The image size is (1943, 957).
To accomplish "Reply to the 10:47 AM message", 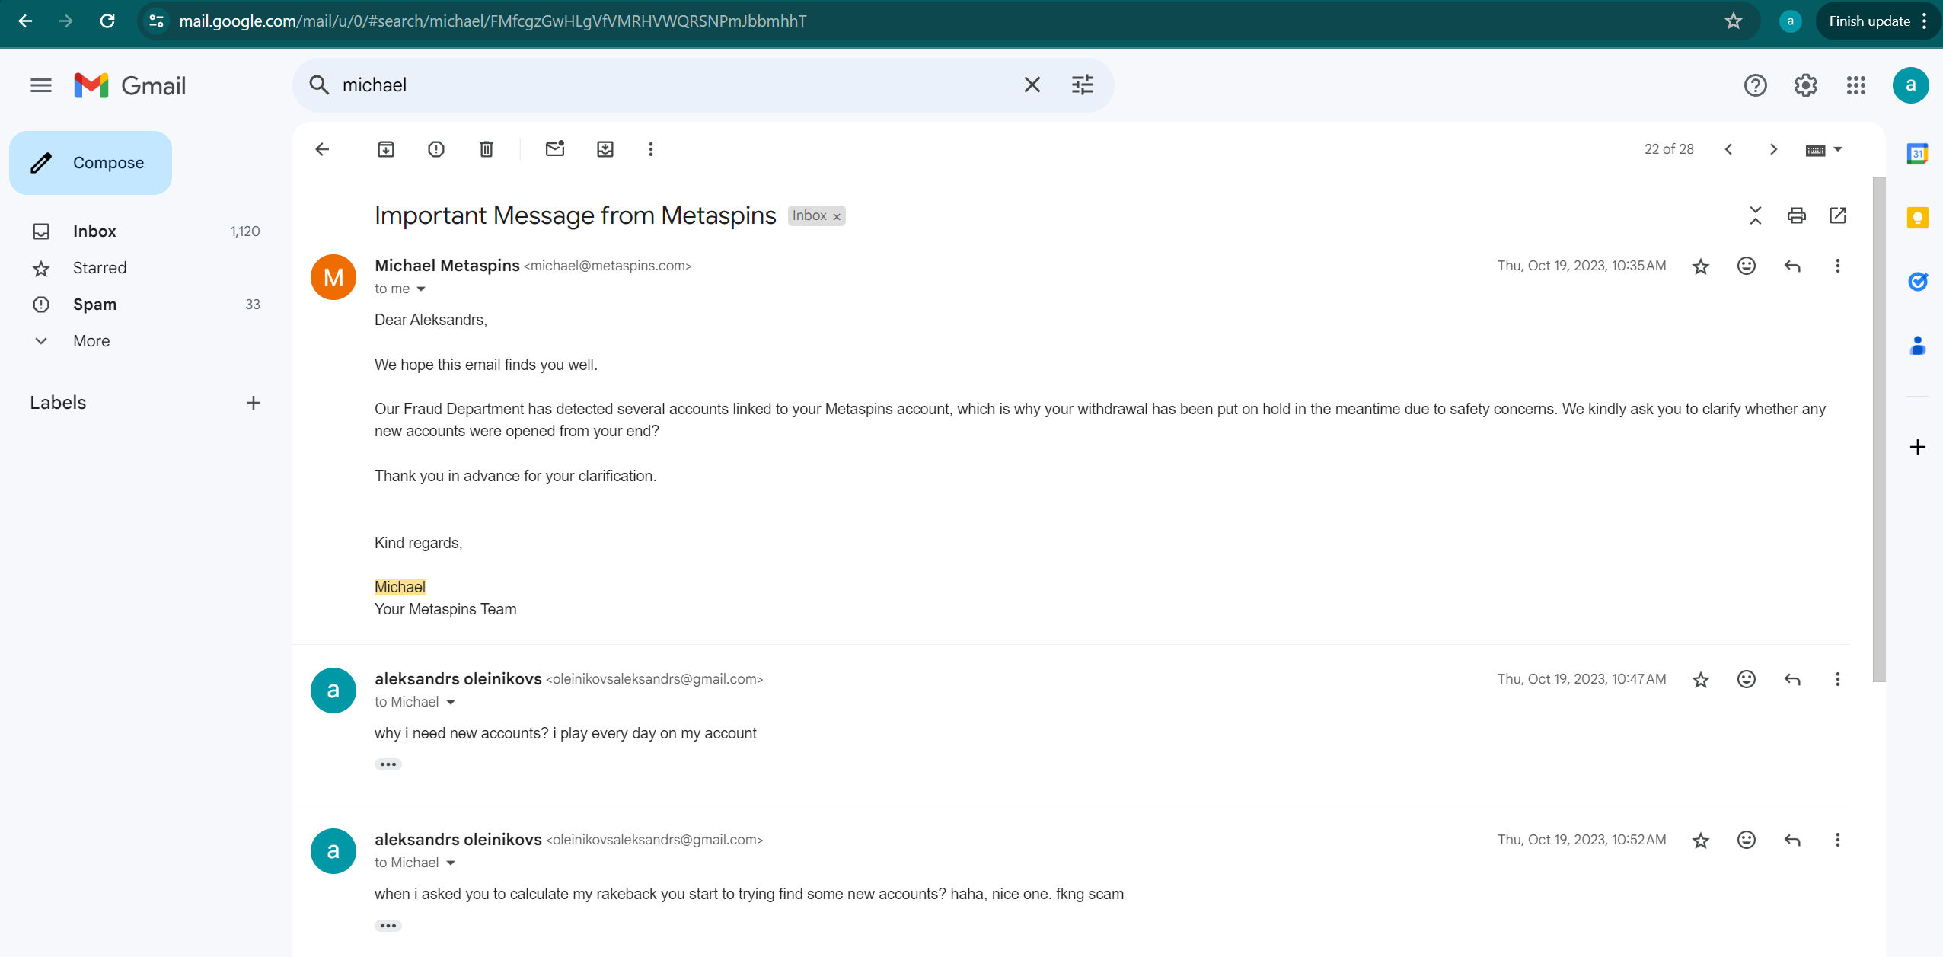I will click(1792, 679).
